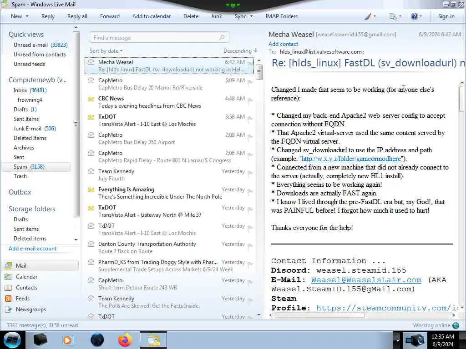Open the Sync dropdown arrow
The height and width of the screenshot is (349, 466).
[251, 16]
